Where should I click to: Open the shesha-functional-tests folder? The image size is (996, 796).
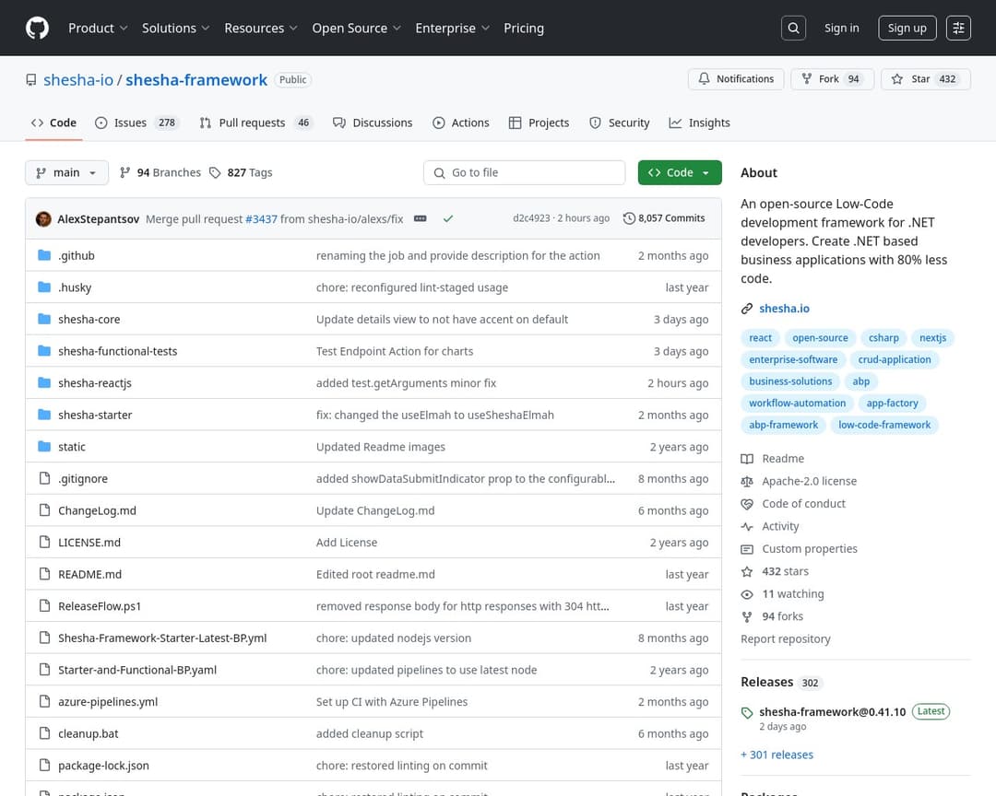(117, 351)
